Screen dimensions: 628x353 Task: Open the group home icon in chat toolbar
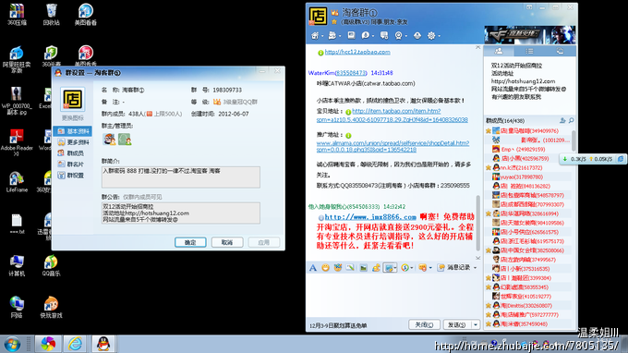(315, 36)
